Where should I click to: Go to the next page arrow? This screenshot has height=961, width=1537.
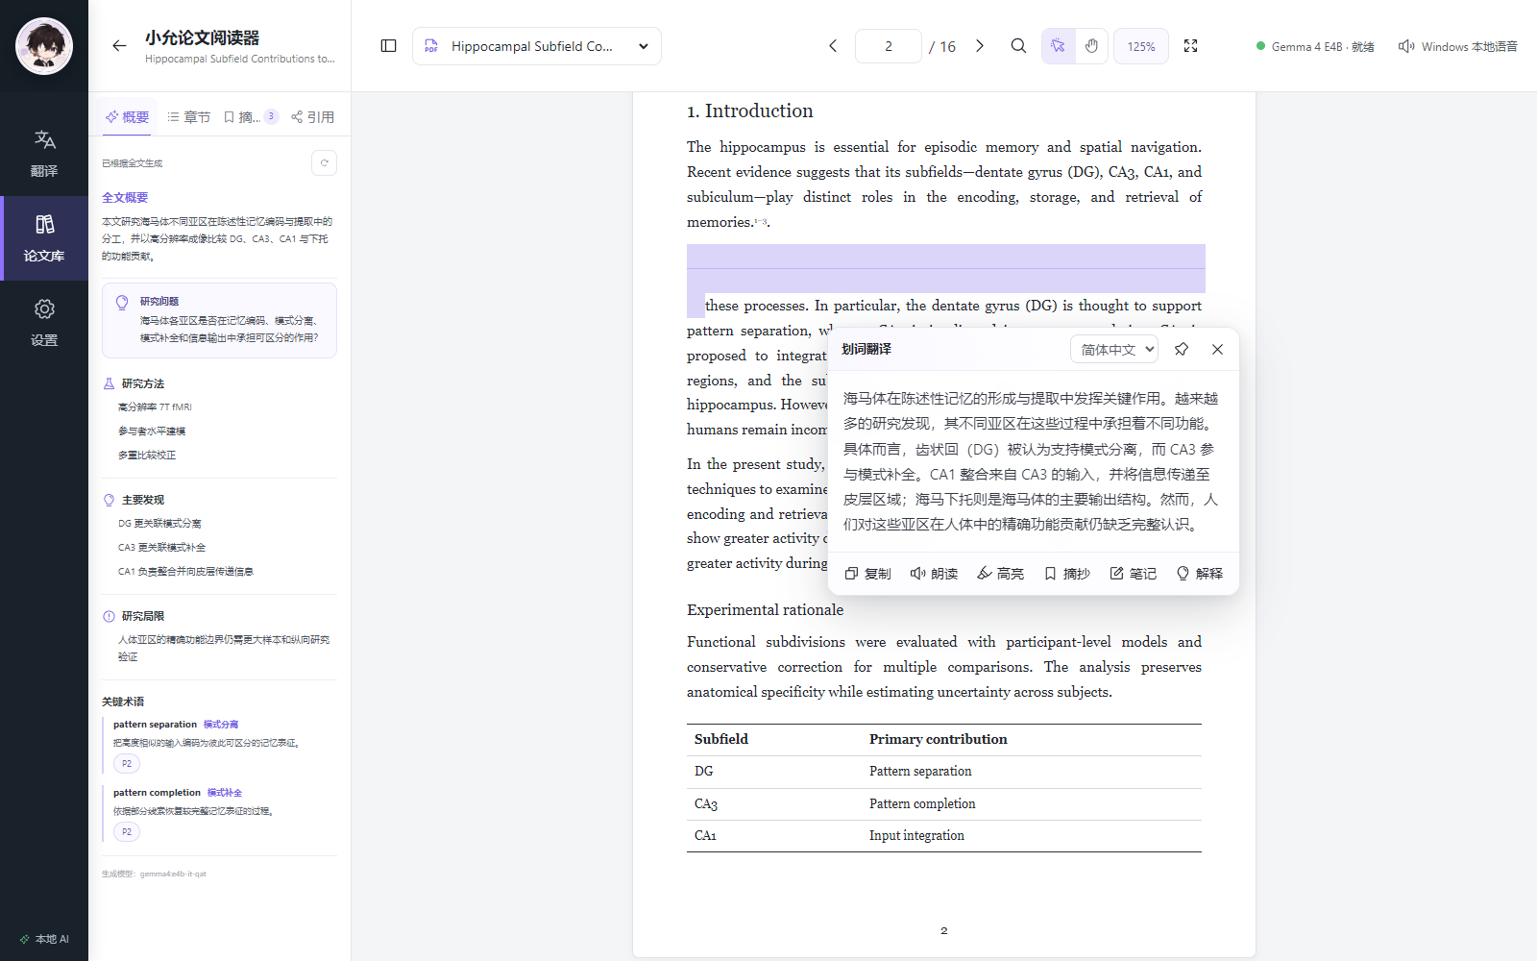pyautogui.click(x=979, y=46)
